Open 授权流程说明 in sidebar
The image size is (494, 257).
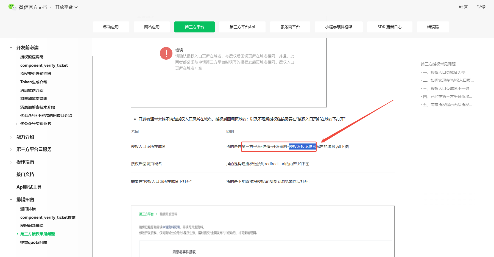(x=32, y=57)
